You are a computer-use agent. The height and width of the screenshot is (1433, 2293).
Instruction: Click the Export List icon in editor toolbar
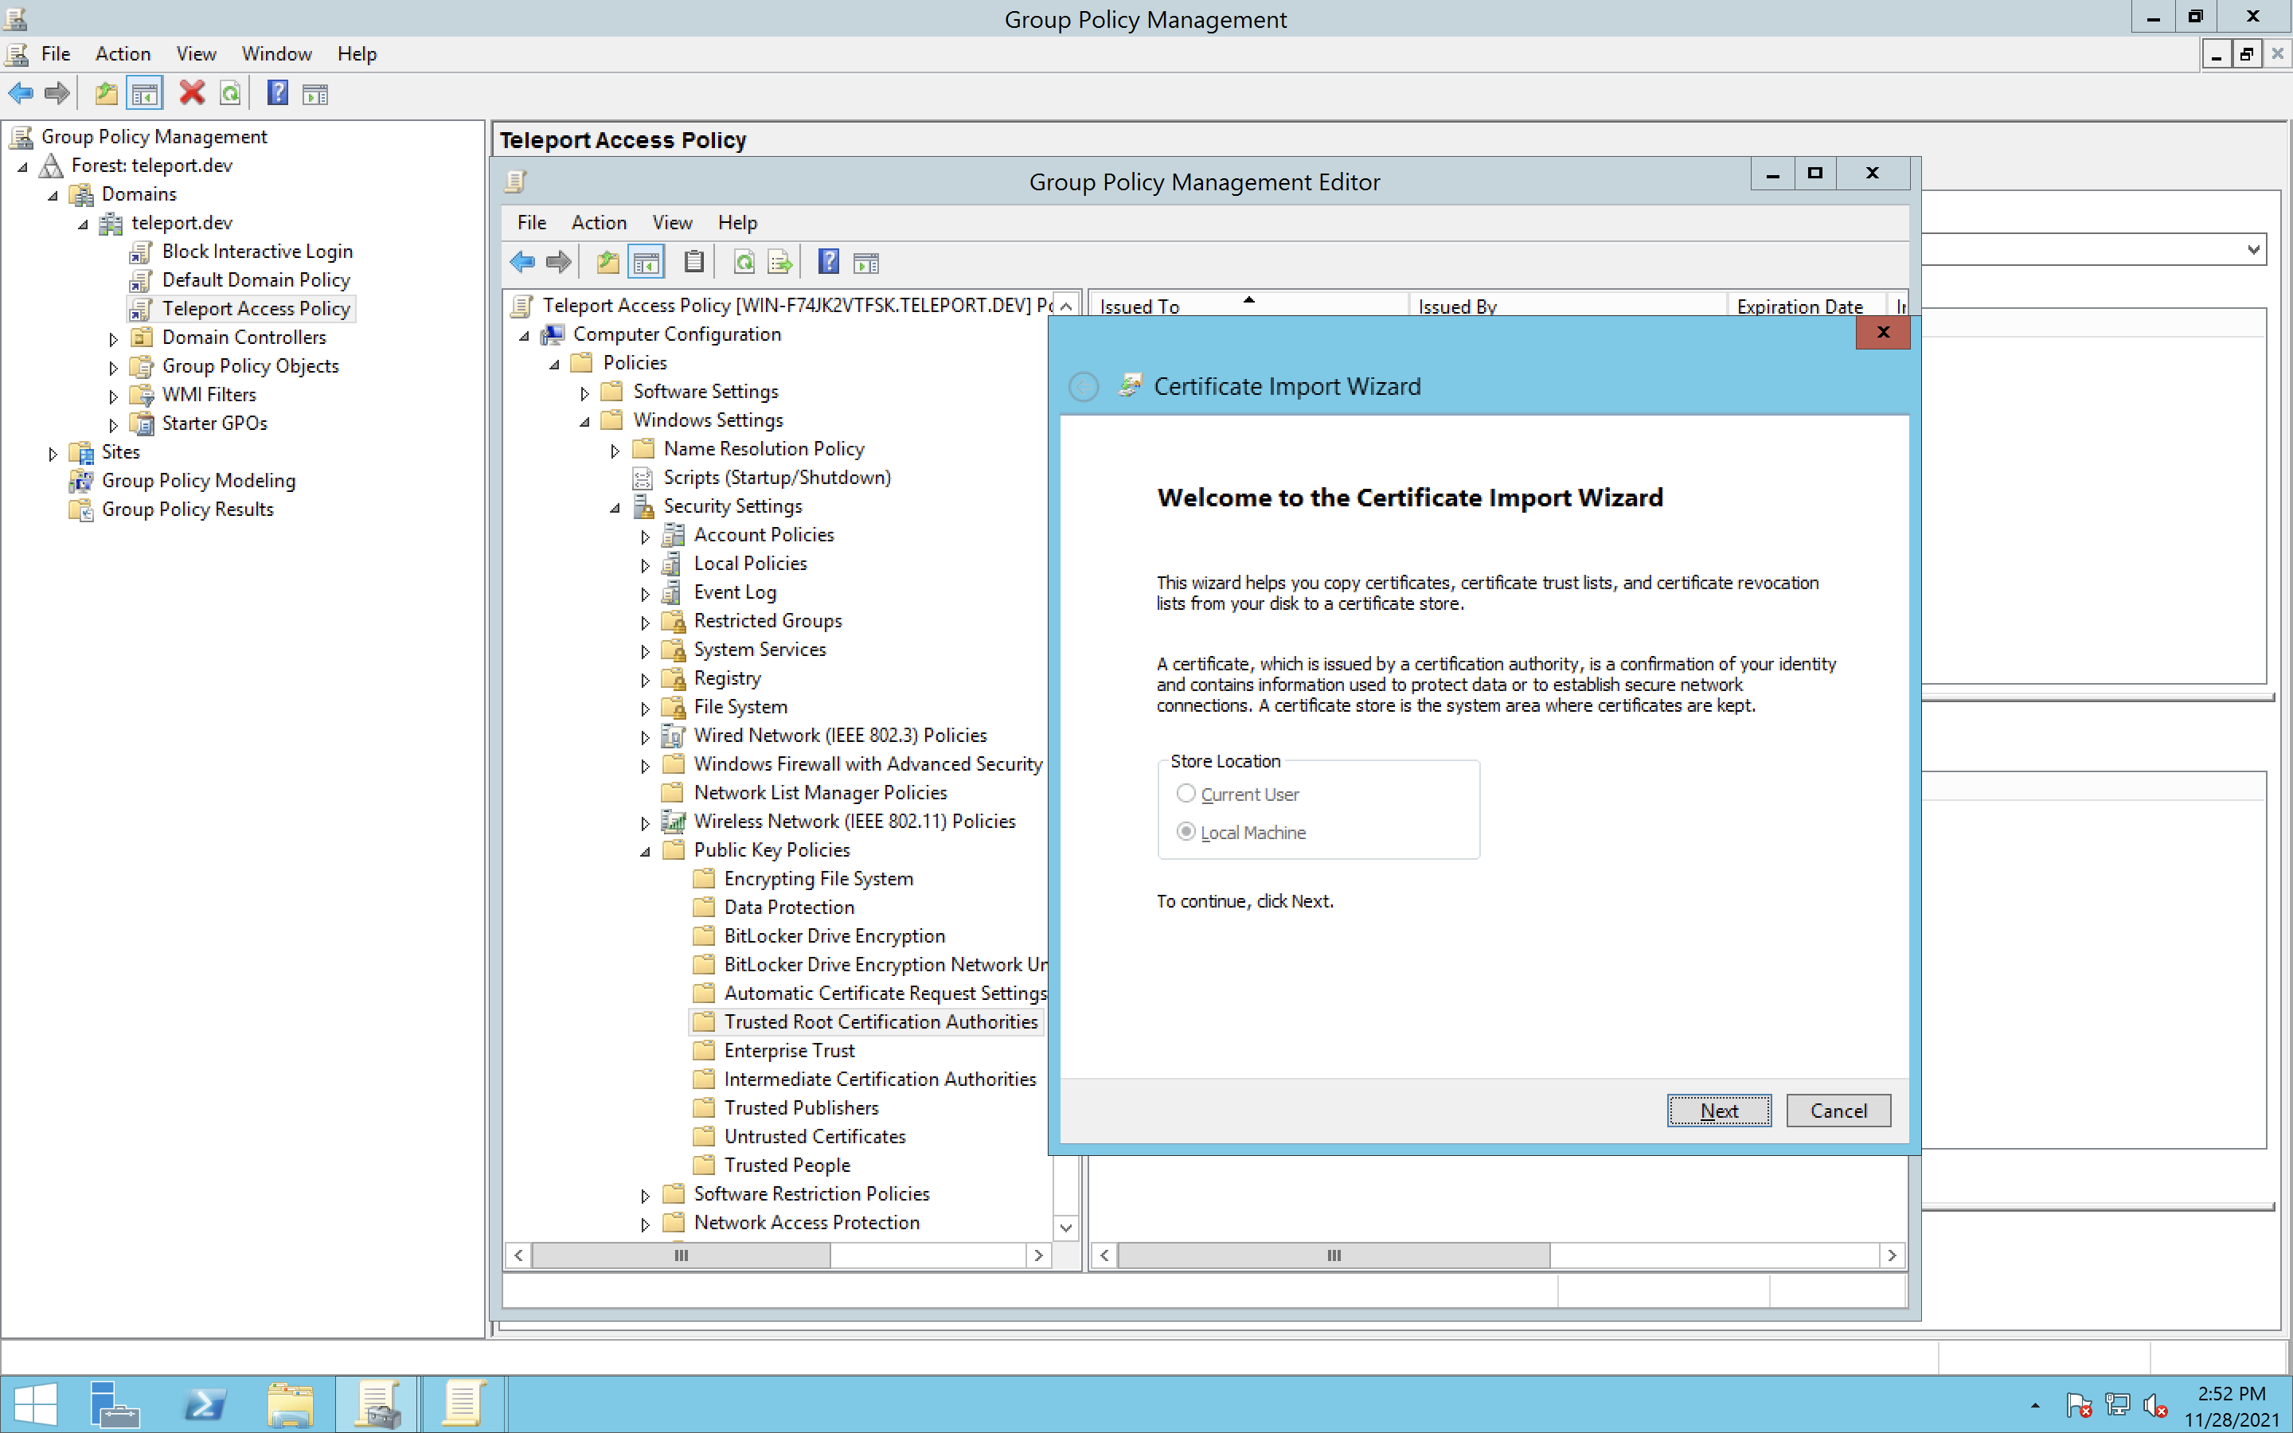pyautogui.click(x=779, y=262)
